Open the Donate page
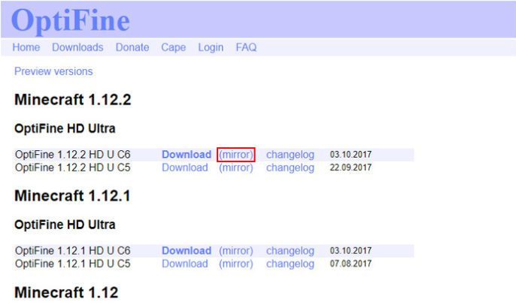Screen dimensions: 516x308 (x=132, y=47)
